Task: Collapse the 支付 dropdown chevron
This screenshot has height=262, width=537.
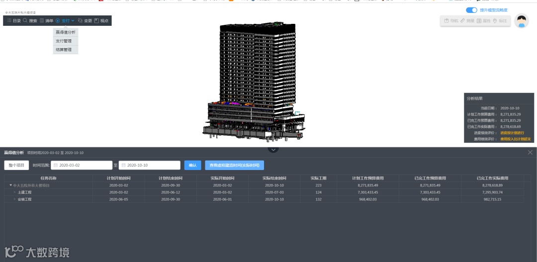Action: click(73, 20)
